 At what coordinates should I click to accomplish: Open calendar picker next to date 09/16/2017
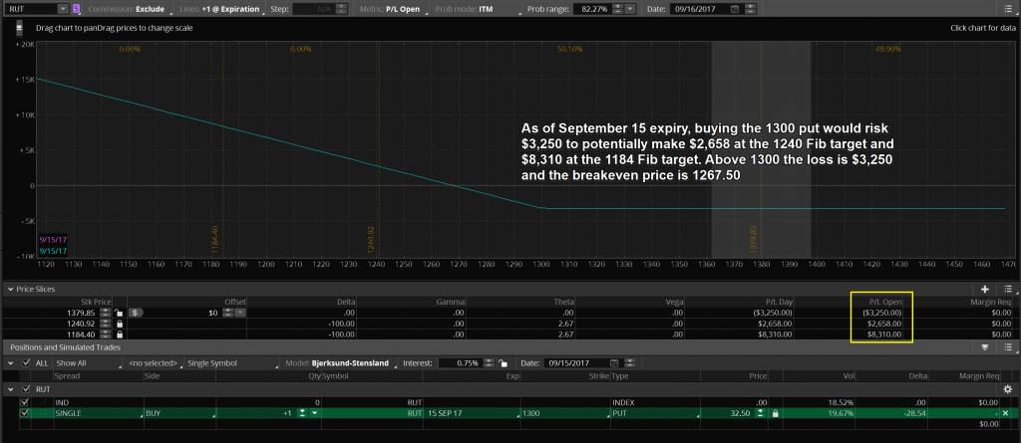pyautogui.click(x=734, y=8)
